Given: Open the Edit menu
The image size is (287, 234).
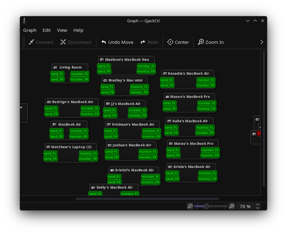Looking at the screenshot, I should point(47,30).
